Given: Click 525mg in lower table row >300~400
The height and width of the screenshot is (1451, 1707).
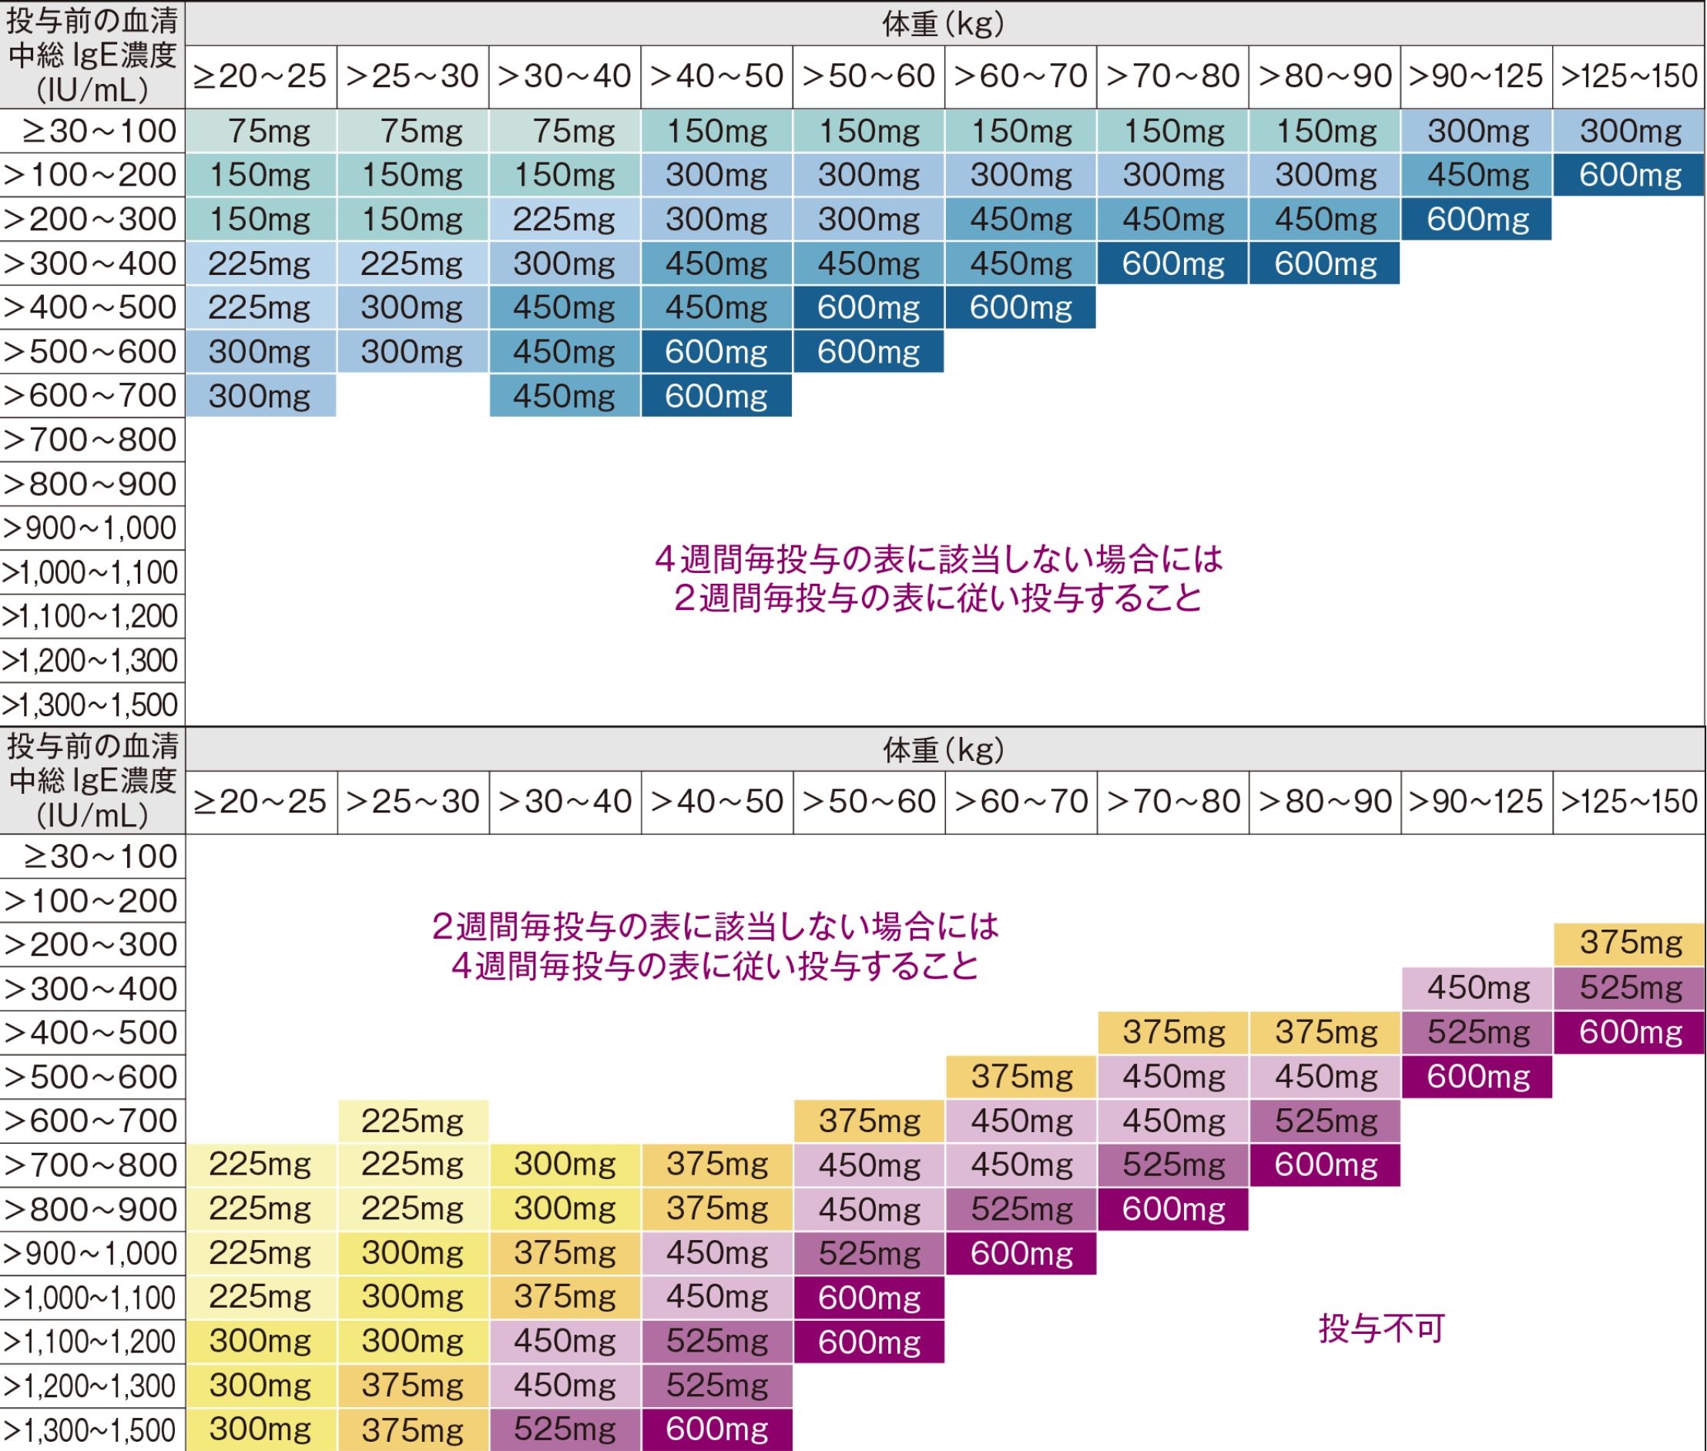Looking at the screenshot, I should tap(1629, 988).
